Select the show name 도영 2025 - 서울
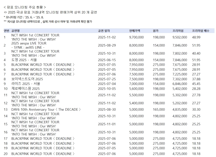The height and width of the screenshot is (157, 216). pos(24,60)
